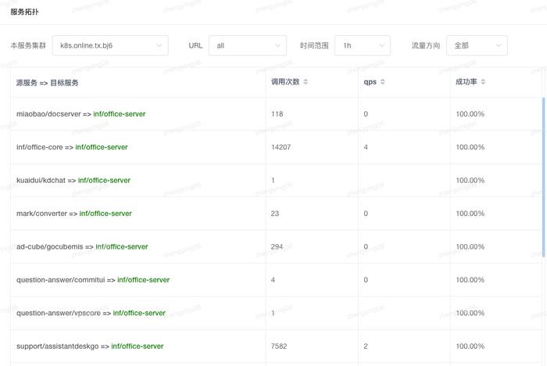Click 100.00% in mark/converter row

click(470, 213)
